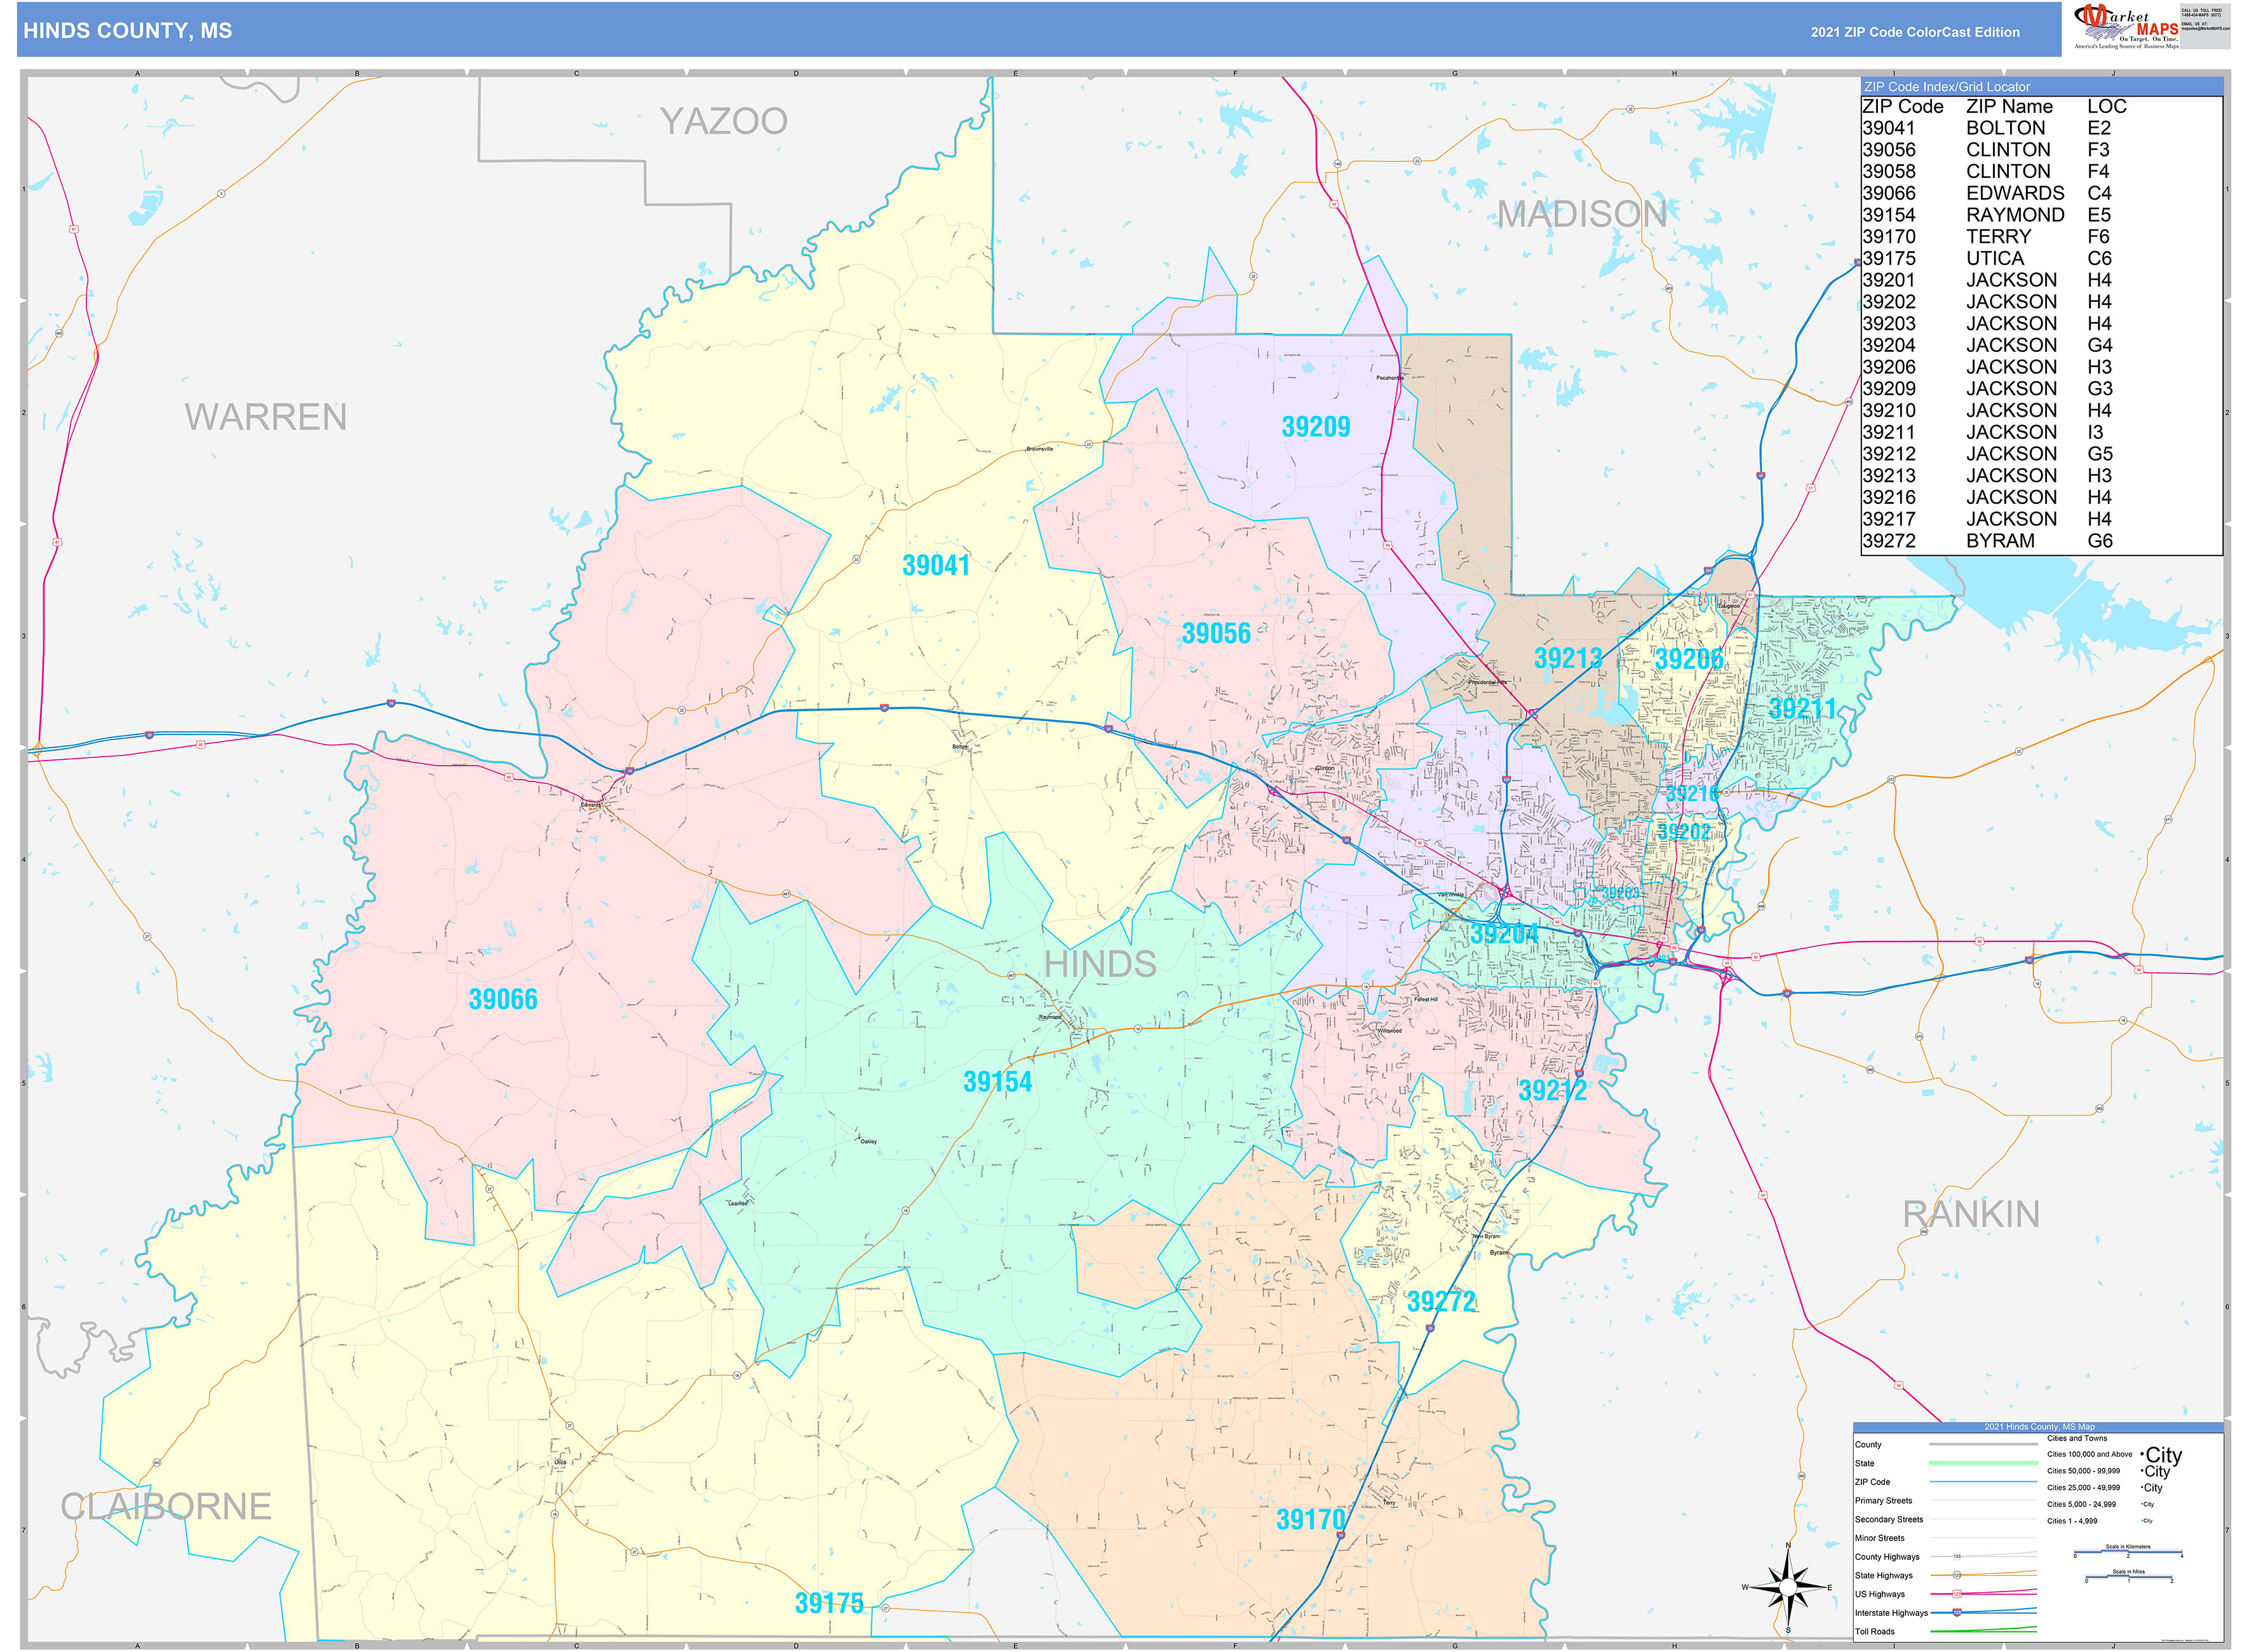Click the 39204 ZIP label on the map
This screenshot has height=1652, width=2242.
coord(1504,934)
